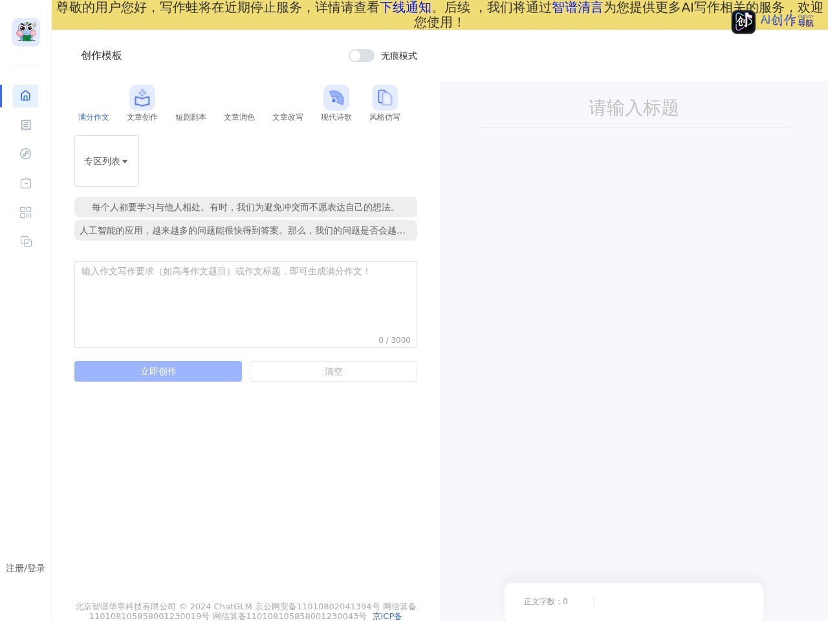Screen dimensions: 828x621
Task: Focus the essay requirement text area
Action: point(246,305)
